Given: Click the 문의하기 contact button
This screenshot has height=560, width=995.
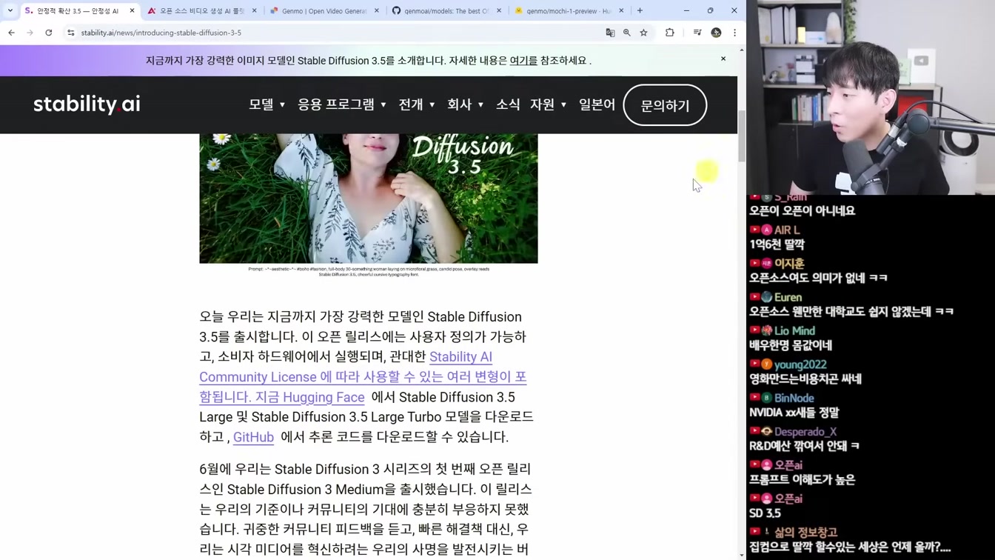Looking at the screenshot, I should [665, 105].
